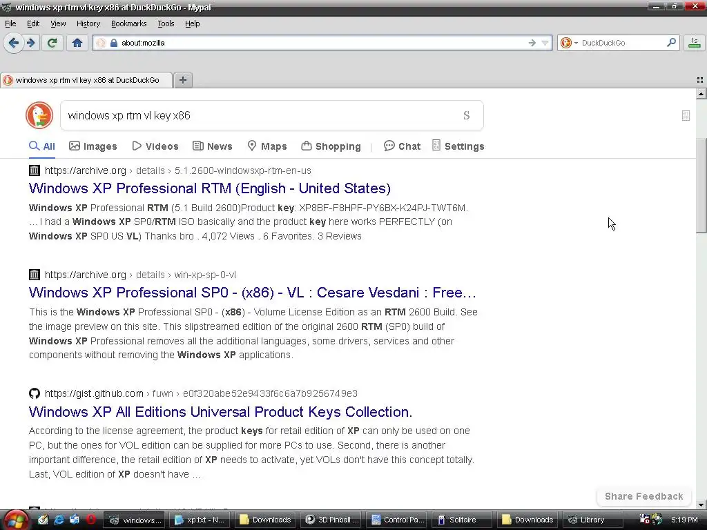The width and height of the screenshot is (707, 530).
Task: Open the View menu
Action: [x=58, y=23]
